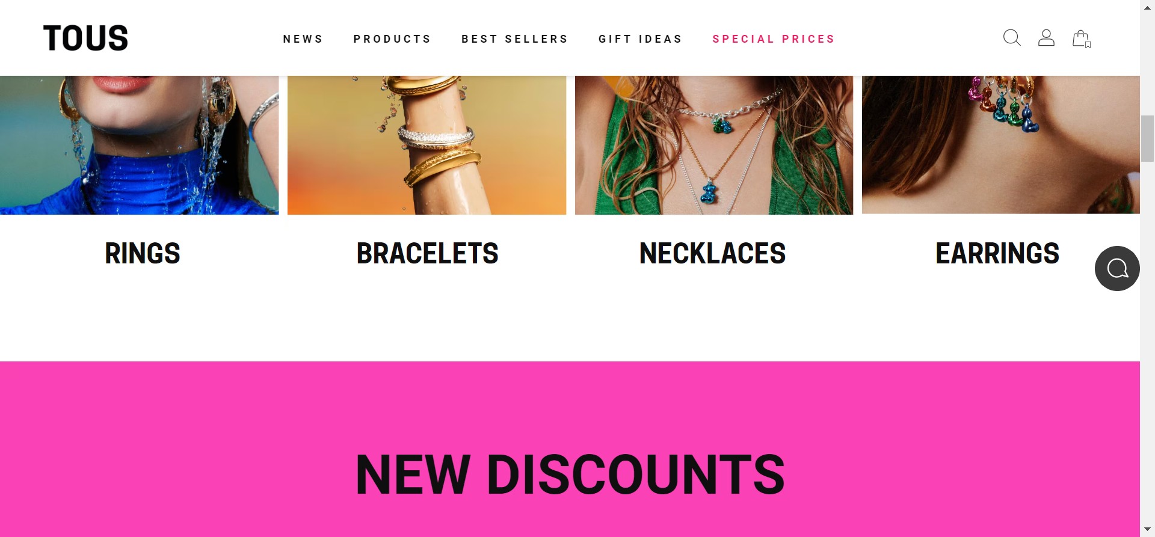
Task: Go to TOUS logo homepage
Action: [x=85, y=38]
